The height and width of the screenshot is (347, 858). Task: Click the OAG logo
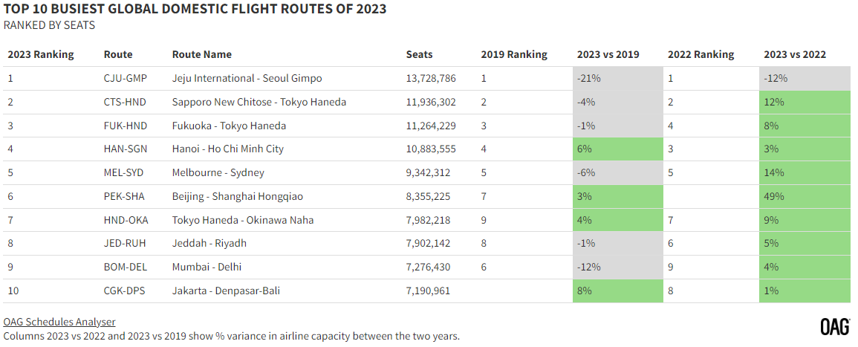point(835,326)
